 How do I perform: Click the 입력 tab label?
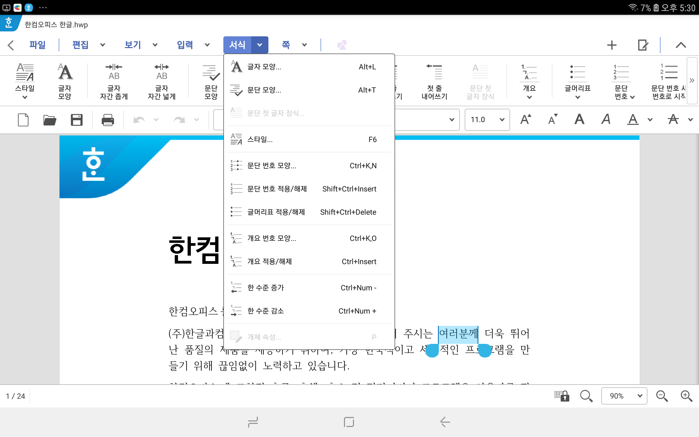185,45
